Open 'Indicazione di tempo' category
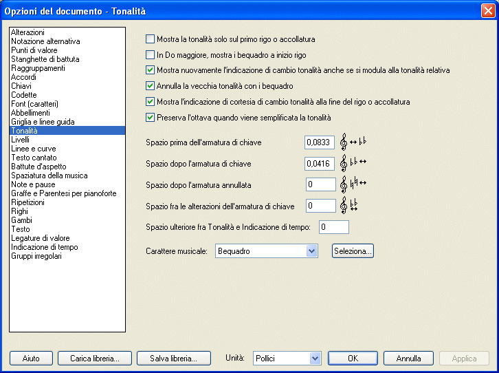This screenshot has height=373, width=499. (45, 247)
